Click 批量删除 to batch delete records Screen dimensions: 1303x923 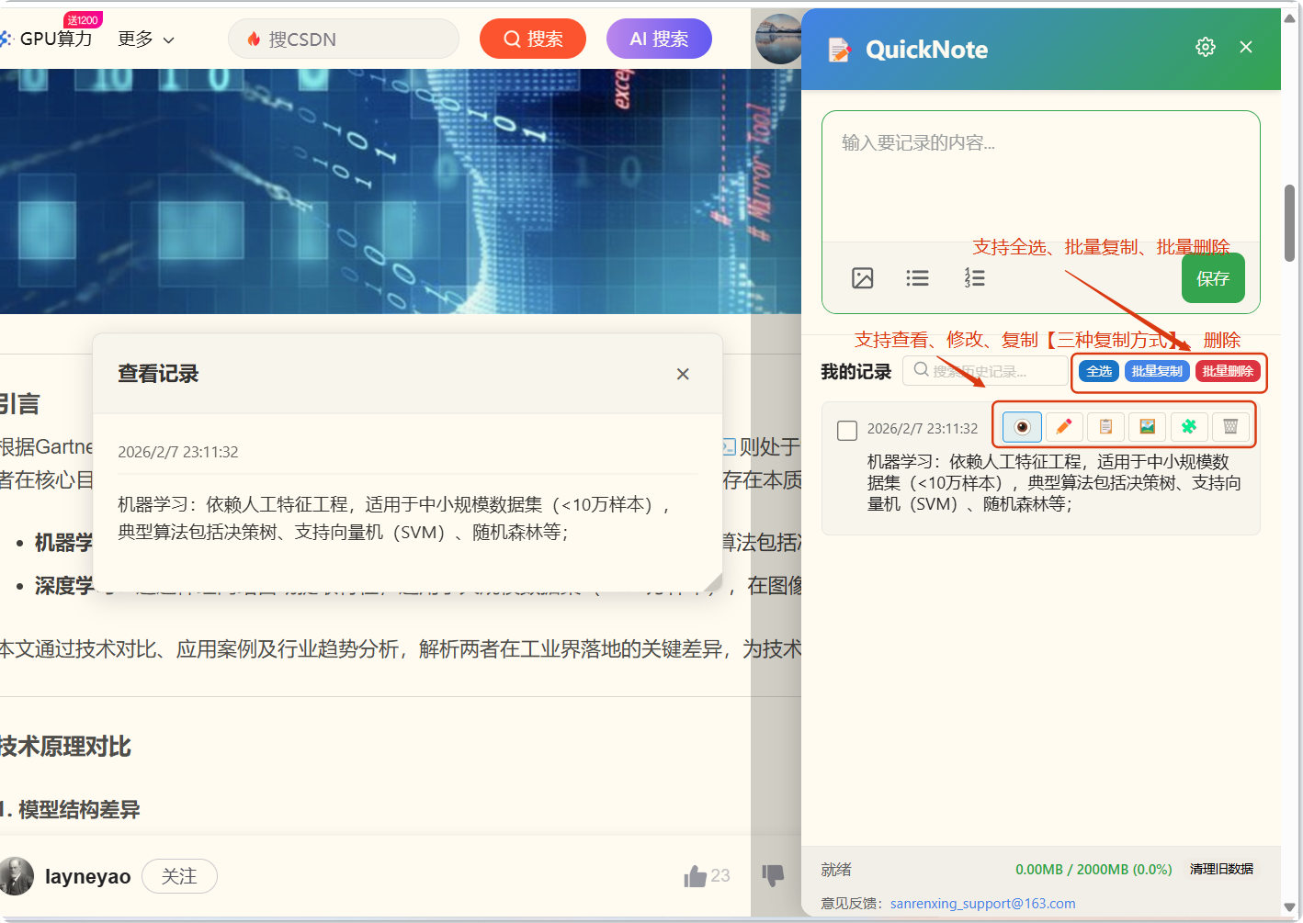coord(1229,371)
